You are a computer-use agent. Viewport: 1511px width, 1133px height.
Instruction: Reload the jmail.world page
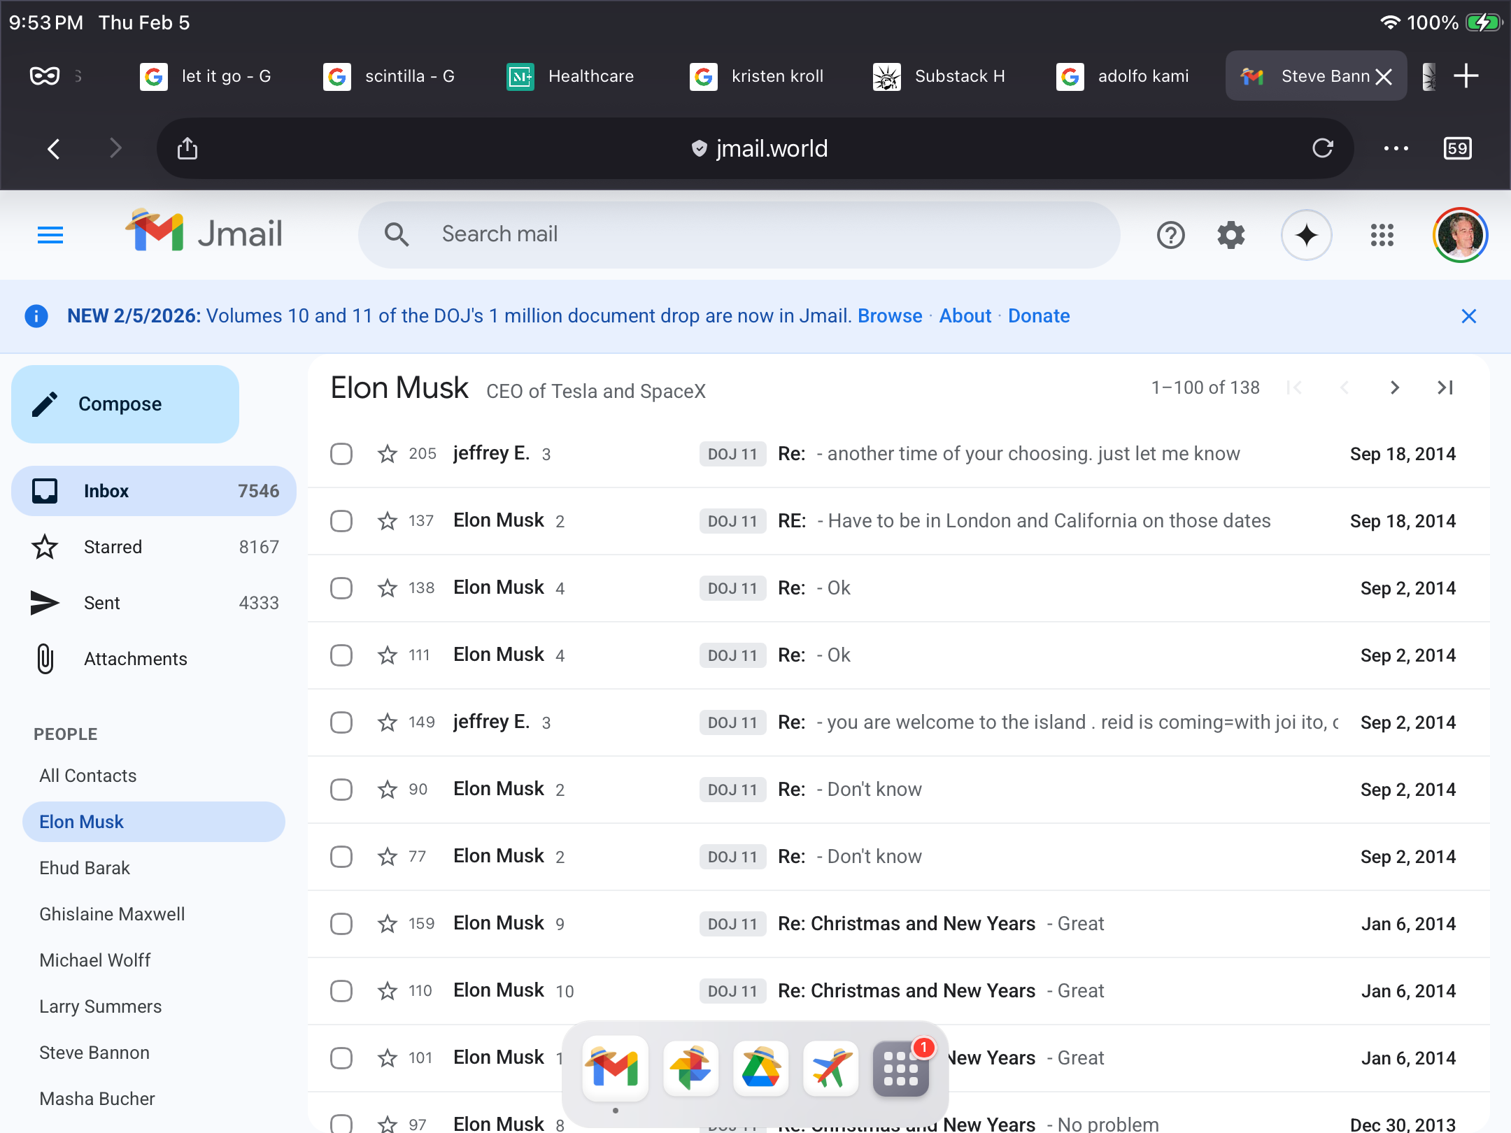(x=1322, y=148)
